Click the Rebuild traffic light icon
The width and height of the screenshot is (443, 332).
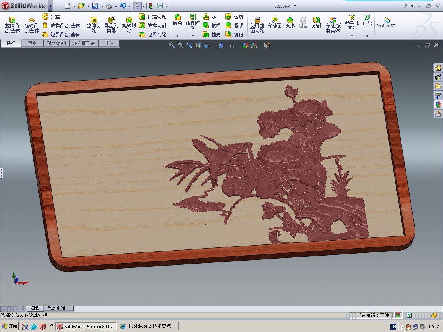coord(151,6)
